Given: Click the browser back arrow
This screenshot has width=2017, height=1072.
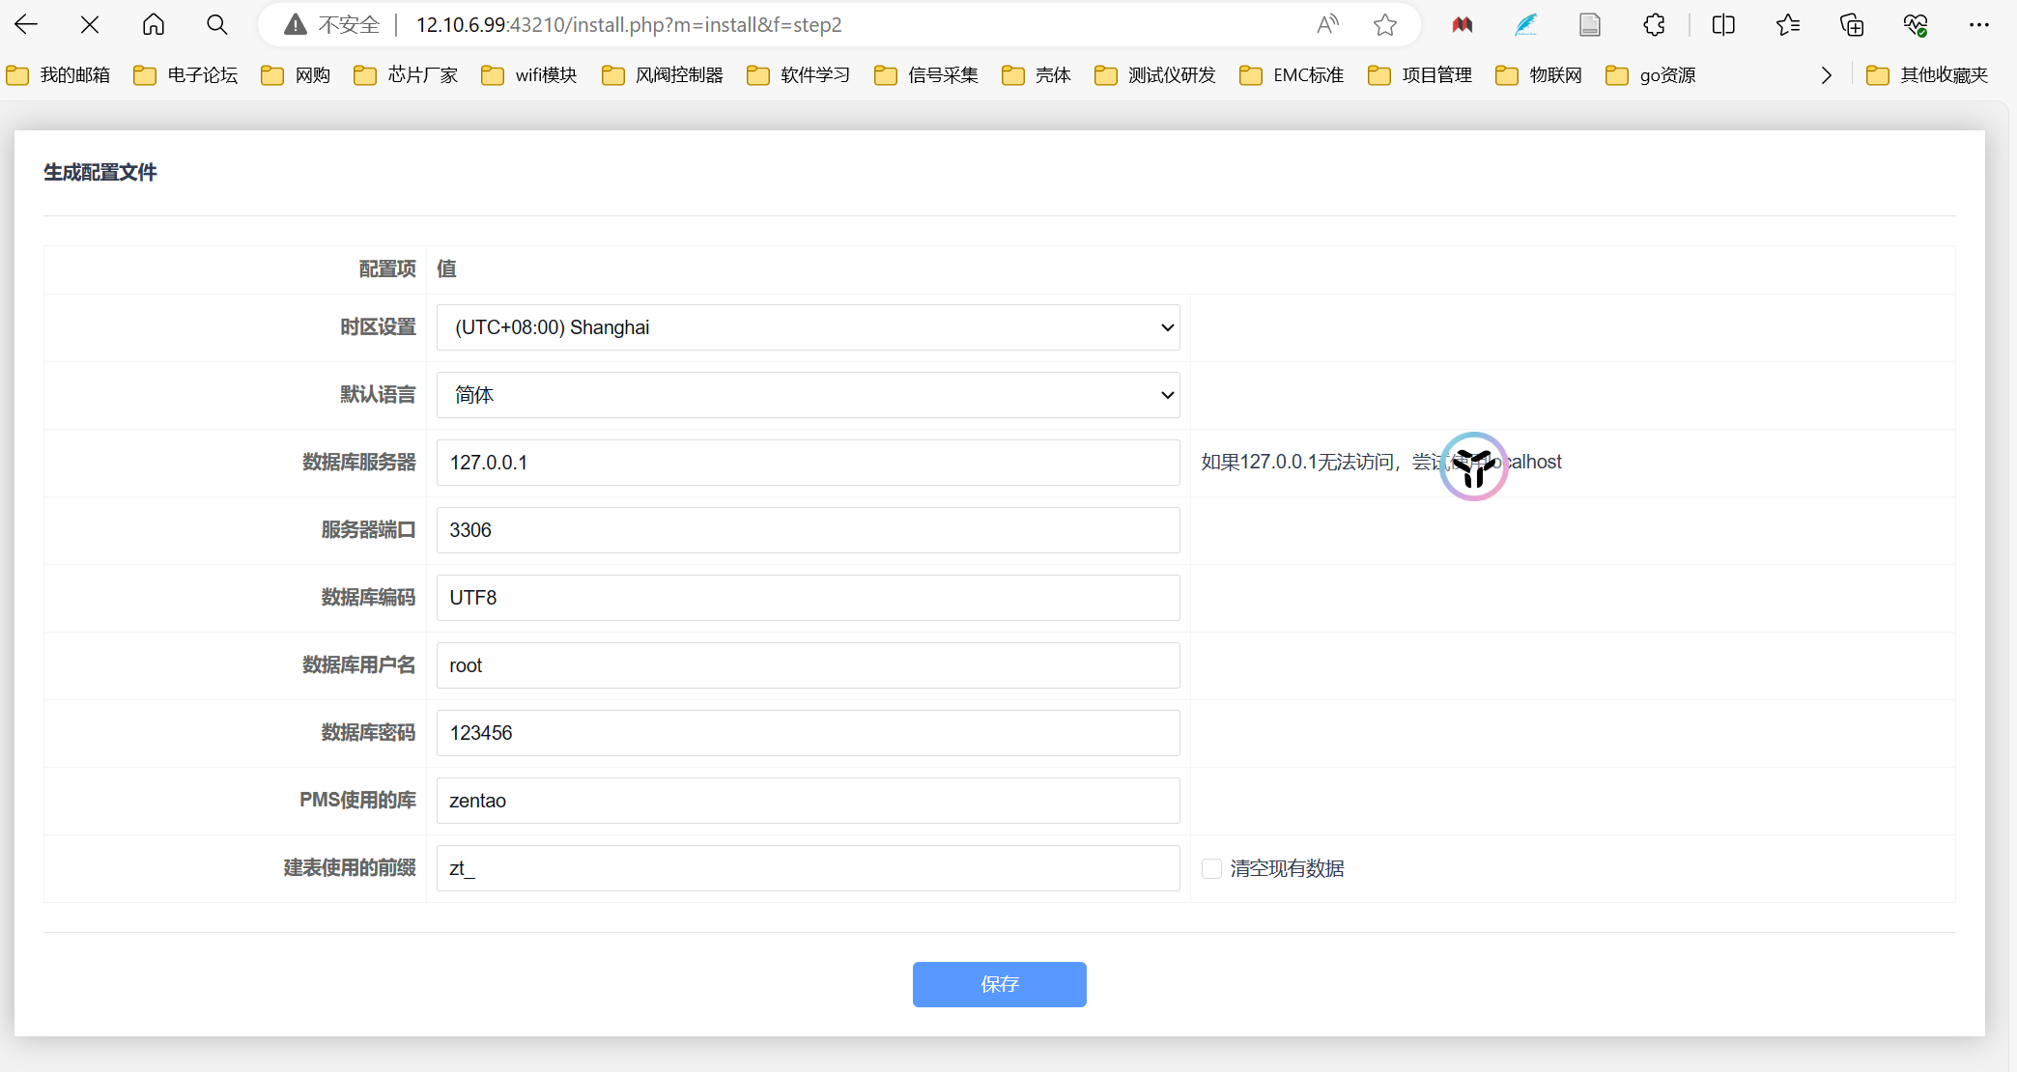Looking at the screenshot, I should [26, 25].
